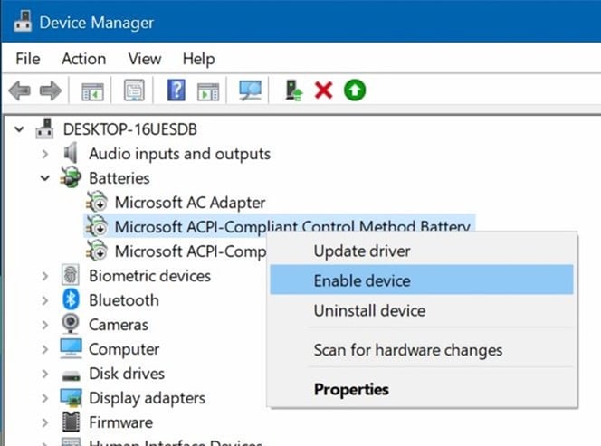The image size is (601, 446).
Task: Click the Forward arrow toolbar icon
Action: 51,90
